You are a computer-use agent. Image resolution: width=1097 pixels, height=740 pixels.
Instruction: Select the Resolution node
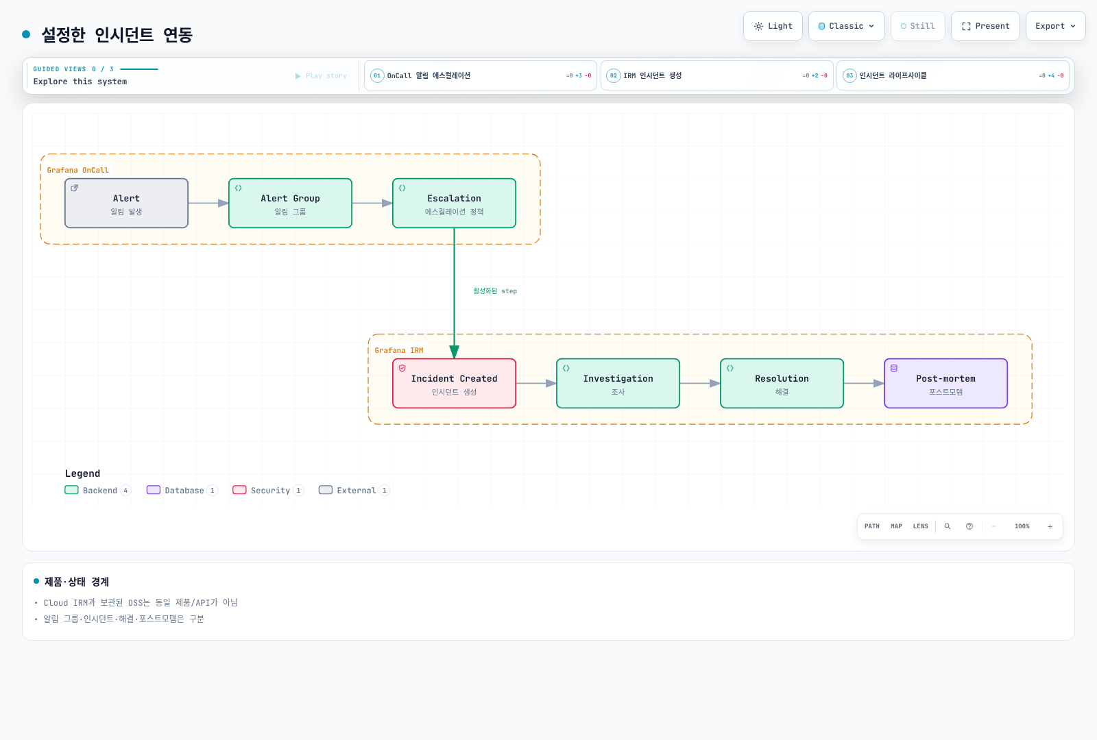coord(782,383)
